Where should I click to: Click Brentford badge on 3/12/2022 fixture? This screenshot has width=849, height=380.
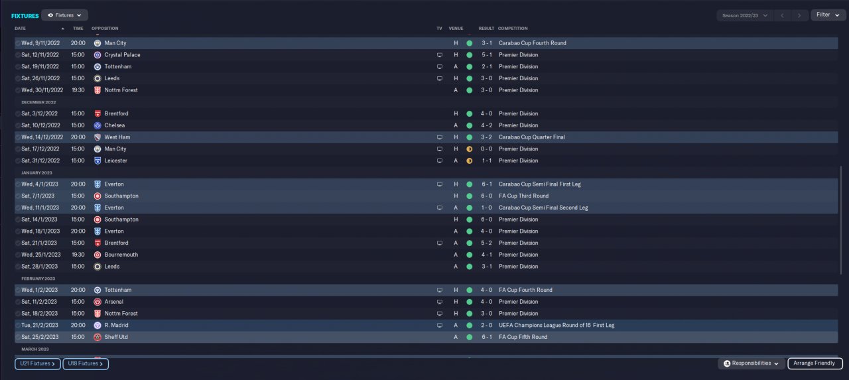pos(98,113)
